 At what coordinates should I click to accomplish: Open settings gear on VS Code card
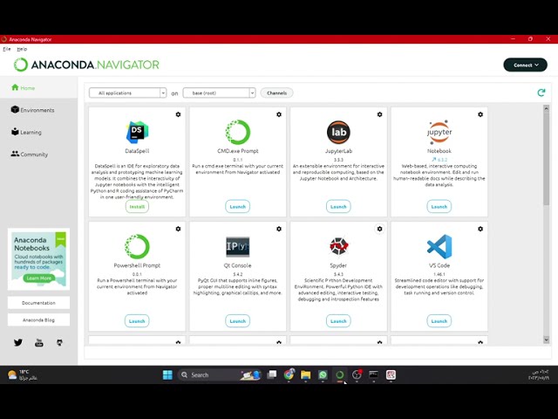[x=480, y=229]
